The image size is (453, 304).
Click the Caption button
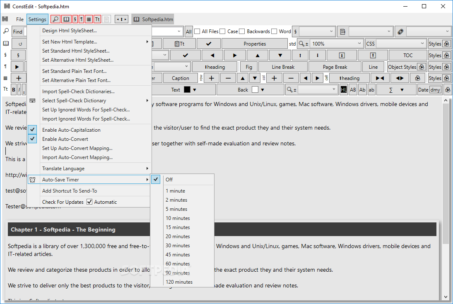tap(180, 78)
